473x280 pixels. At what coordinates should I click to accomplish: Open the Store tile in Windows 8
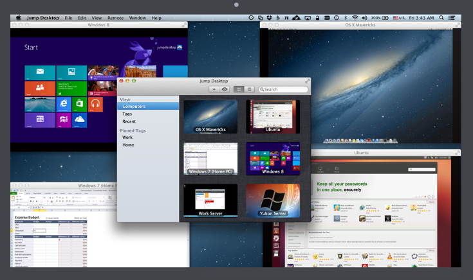pos(79,104)
